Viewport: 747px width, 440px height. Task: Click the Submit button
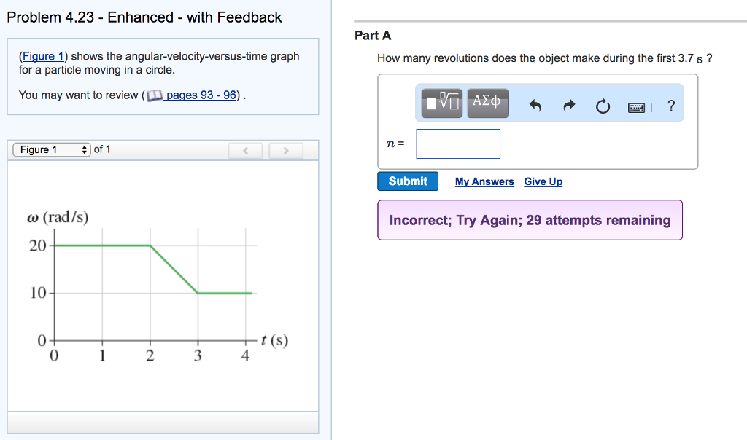pyautogui.click(x=408, y=181)
